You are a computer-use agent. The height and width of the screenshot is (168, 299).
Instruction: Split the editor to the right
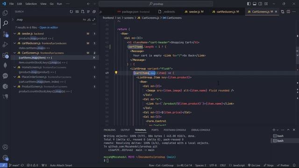pyautogui.click(x=288, y=12)
